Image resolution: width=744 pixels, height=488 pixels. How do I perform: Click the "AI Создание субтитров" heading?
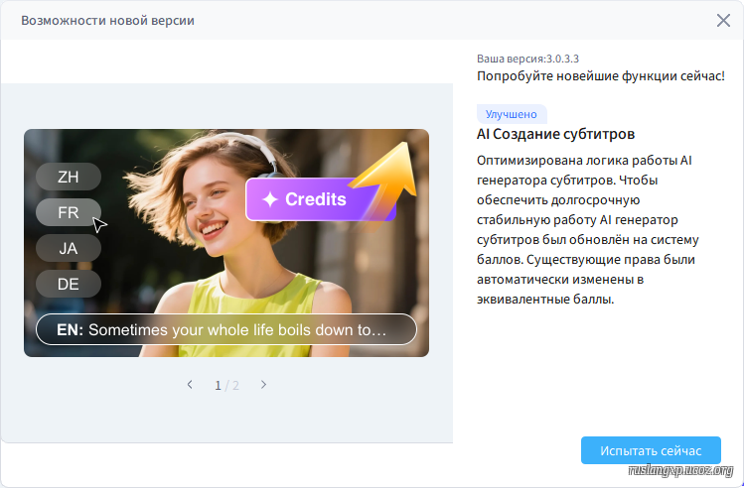555,134
